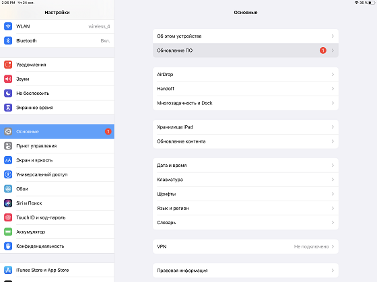Open Обновление ПО software update
377x282 pixels.
pyautogui.click(x=246, y=50)
